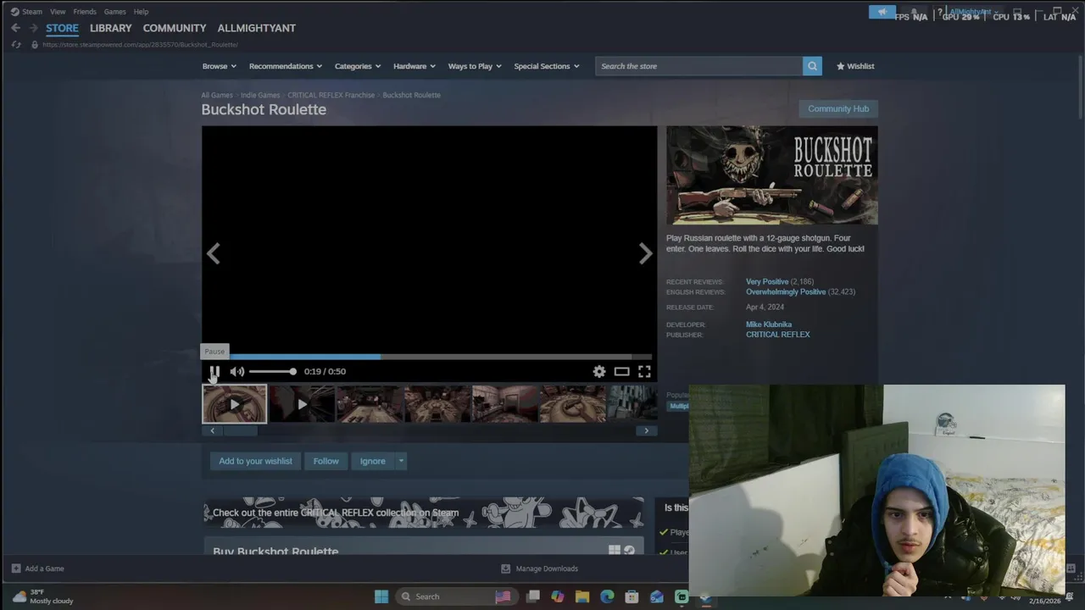1085x610 pixels.
Task: Click the thumbnail strip right scroll arrow
Action: [x=646, y=430]
